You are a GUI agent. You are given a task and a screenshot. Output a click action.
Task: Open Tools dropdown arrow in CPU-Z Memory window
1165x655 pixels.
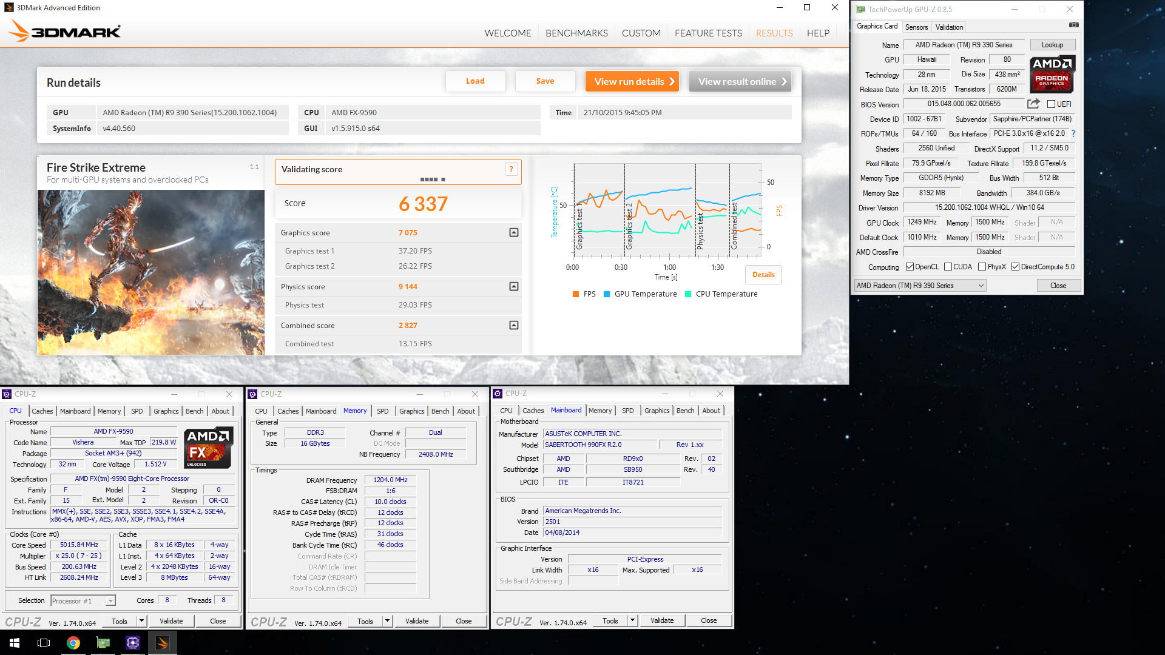387,621
